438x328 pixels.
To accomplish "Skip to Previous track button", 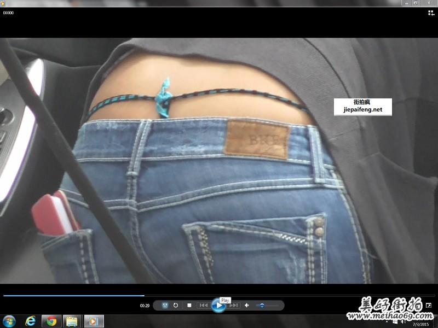I will [x=203, y=305].
